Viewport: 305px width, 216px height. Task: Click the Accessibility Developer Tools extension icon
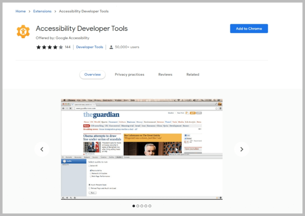point(23,31)
